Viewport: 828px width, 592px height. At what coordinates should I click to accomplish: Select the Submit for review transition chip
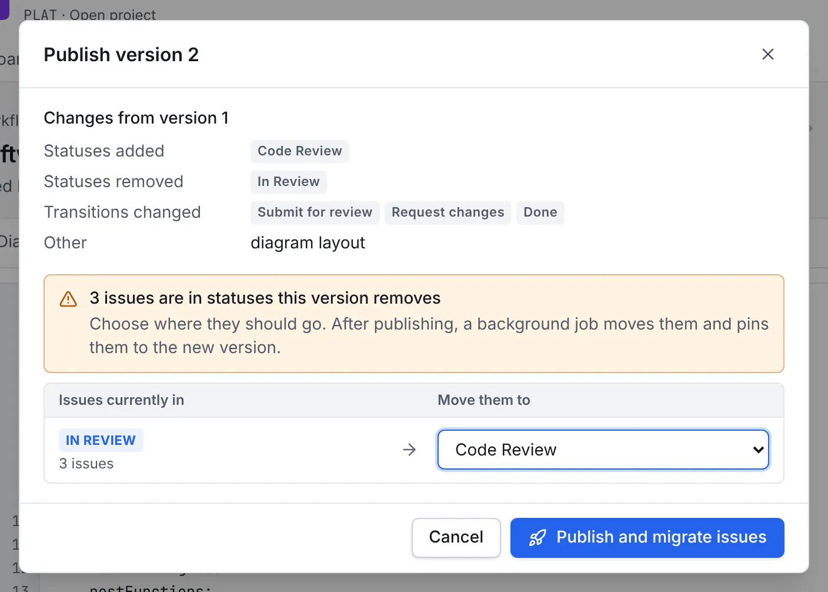click(x=315, y=212)
